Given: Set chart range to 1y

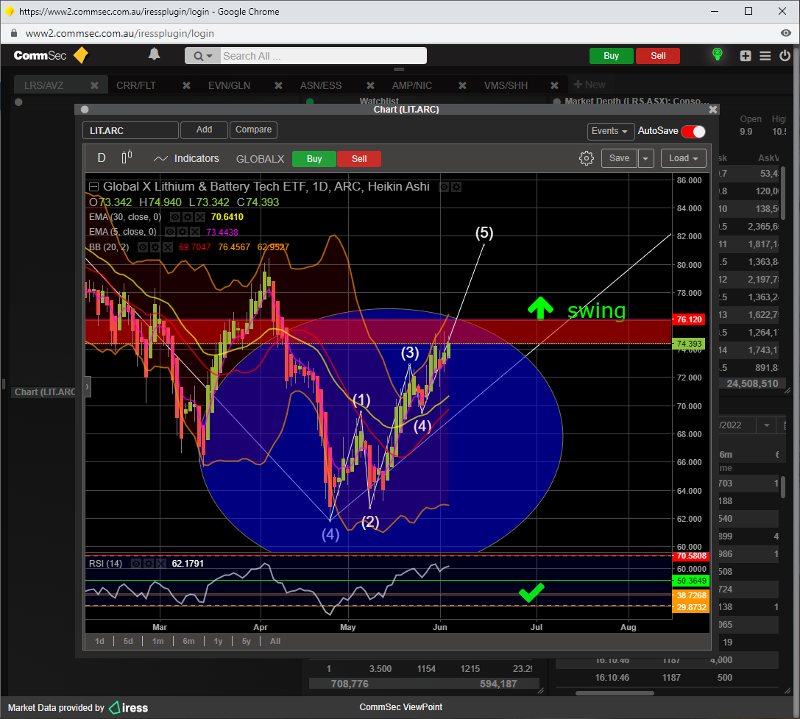Looking at the screenshot, I should (219, 642).
